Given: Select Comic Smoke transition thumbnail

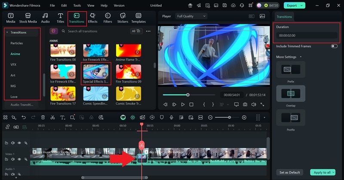Looking at the screenshot, I should coord(128,93).
